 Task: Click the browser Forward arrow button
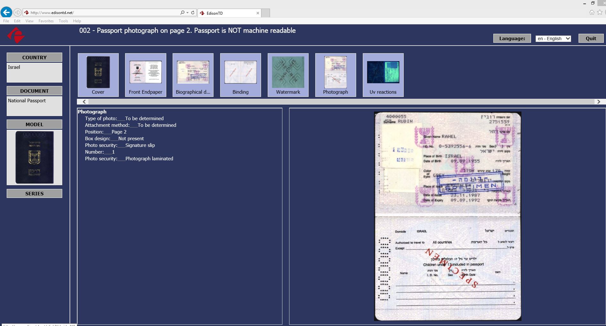pos(18,12)
